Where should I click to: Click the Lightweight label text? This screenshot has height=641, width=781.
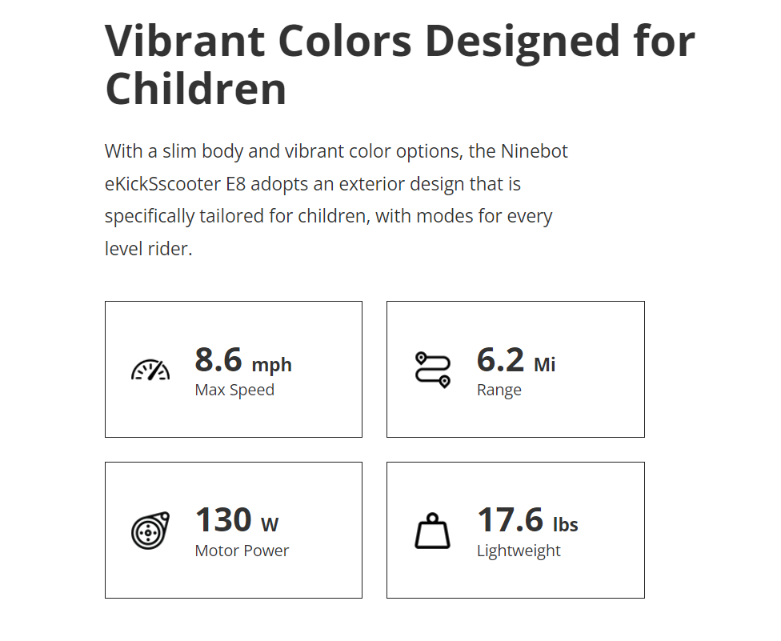[x=519, y=551]
